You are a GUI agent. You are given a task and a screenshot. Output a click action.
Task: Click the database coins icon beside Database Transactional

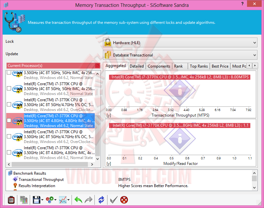click(x=108, y=55)
